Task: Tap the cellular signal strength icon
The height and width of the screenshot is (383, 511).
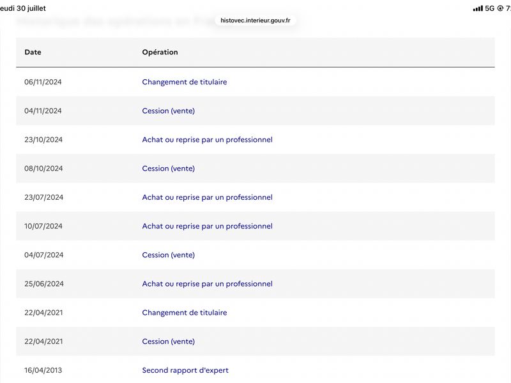Action: tap(478, 8)
